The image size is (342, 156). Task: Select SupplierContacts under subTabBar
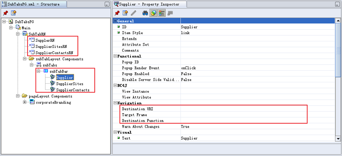coord(73,90)
